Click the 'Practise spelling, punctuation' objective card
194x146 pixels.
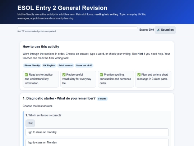(x=116, y=79)
